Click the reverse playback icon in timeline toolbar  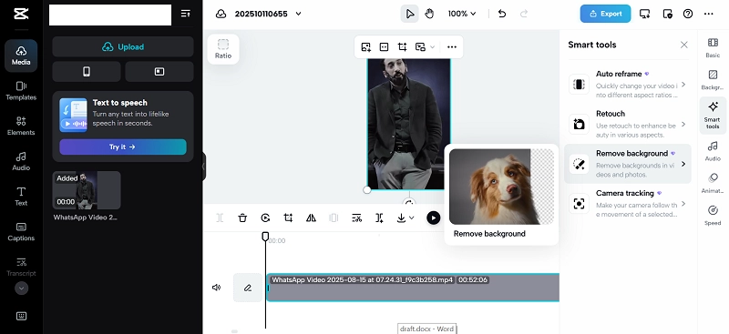[x=265, y=218]
